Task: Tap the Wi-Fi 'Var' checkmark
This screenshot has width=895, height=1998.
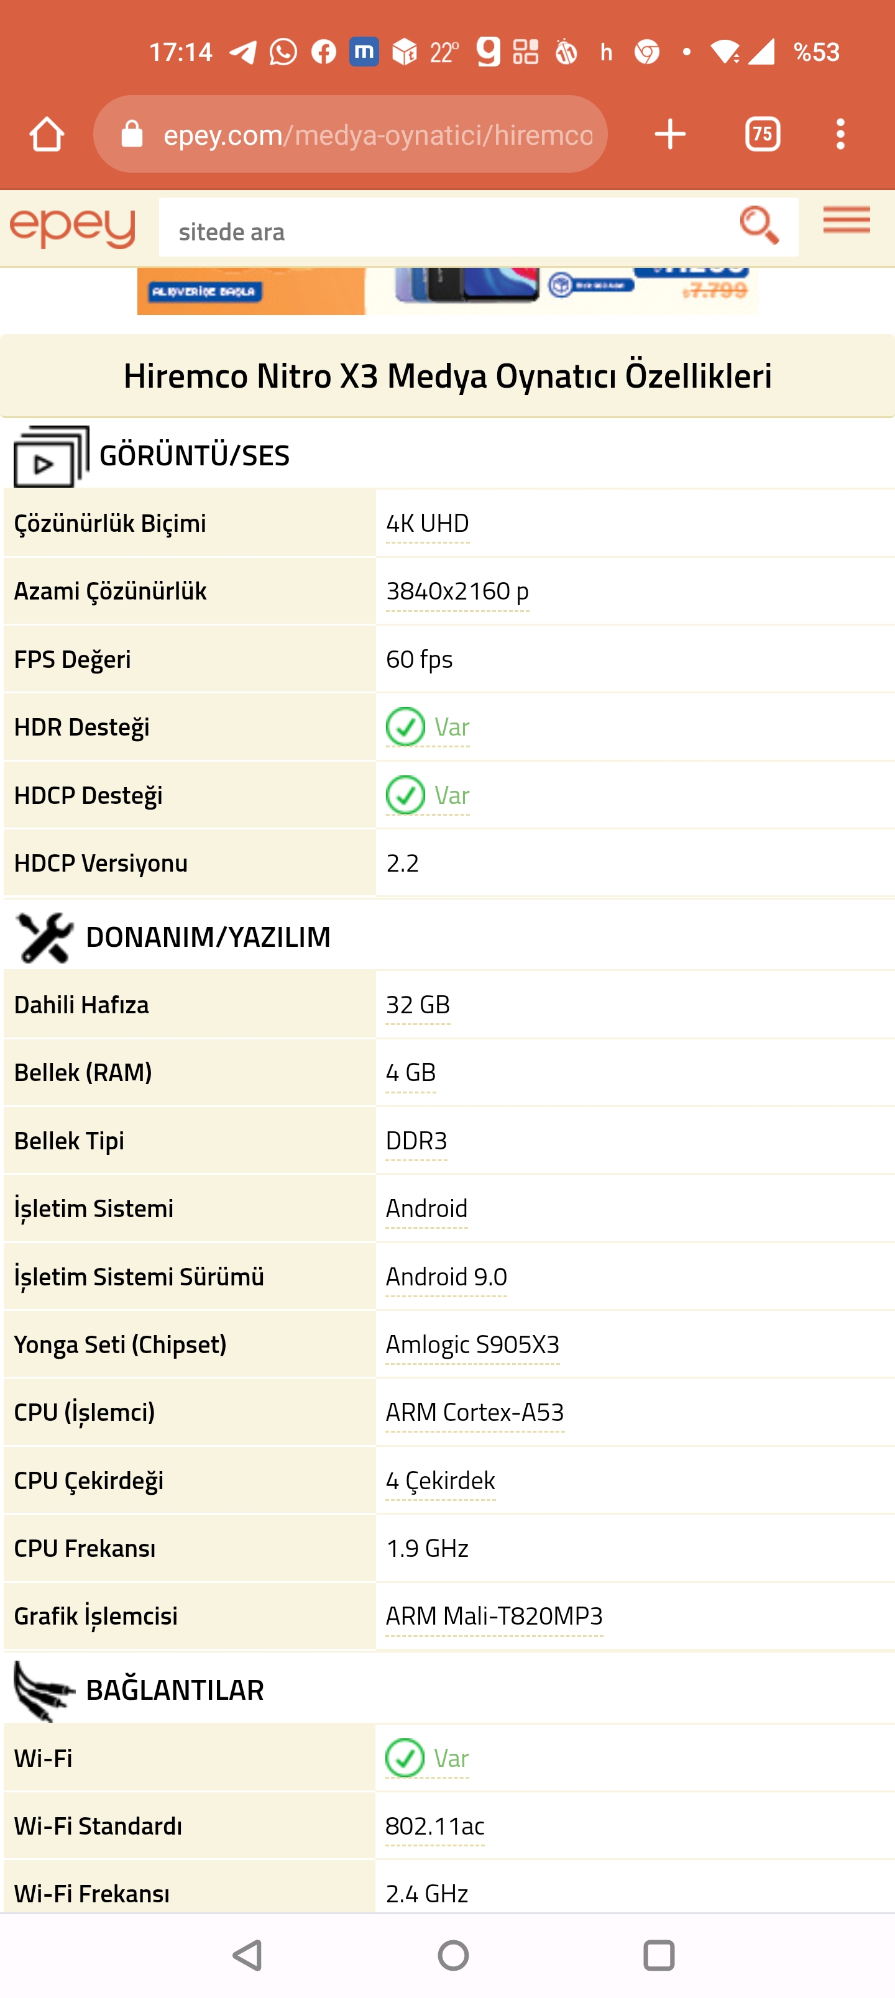Action: pos(405,1758)
